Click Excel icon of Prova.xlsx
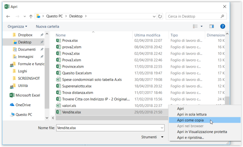The width and height of the screenshot is (243, 147). click(58, 40)
